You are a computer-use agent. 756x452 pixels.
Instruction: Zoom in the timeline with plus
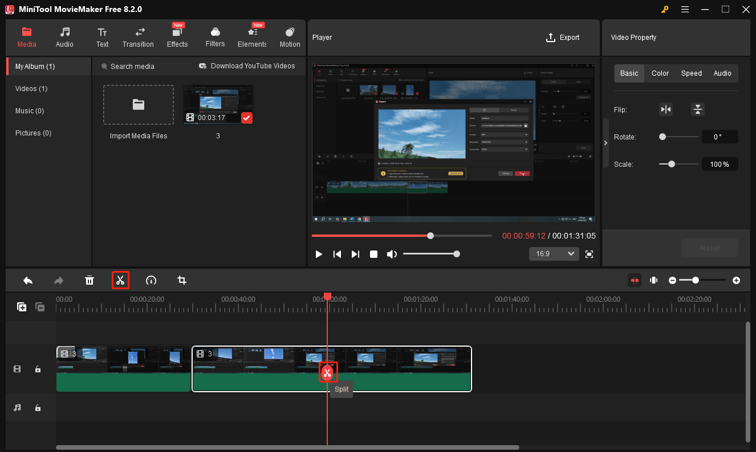pos(737,281)
